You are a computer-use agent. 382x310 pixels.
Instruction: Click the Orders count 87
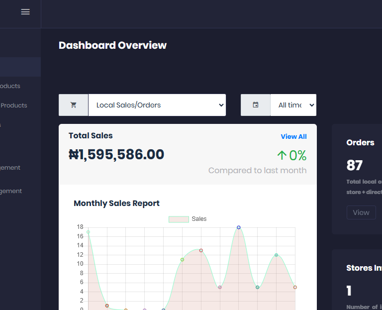[355, 165]
